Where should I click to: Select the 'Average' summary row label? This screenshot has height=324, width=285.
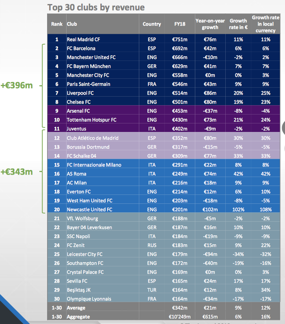coord(76,308)
